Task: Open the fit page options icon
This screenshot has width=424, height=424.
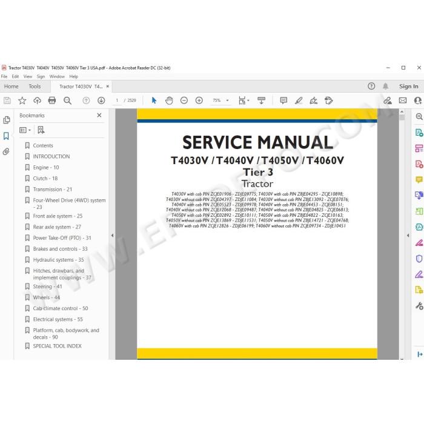Action: coord(243,101)
